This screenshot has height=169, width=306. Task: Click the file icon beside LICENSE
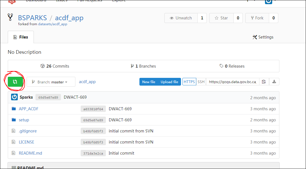point(14,142)
